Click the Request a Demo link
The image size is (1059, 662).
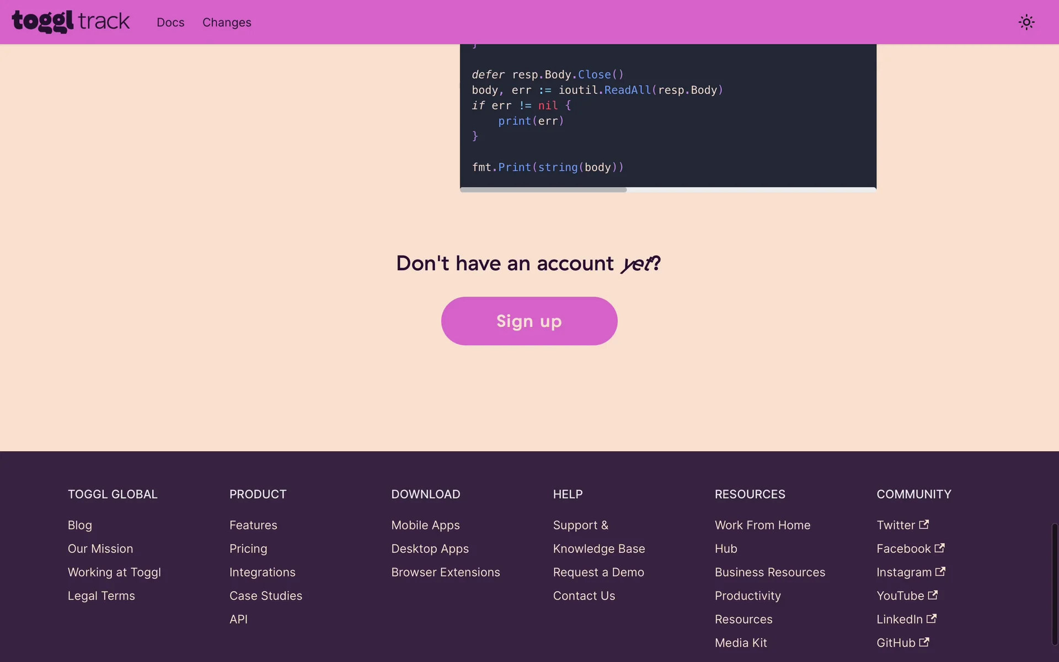pos(598,573)
